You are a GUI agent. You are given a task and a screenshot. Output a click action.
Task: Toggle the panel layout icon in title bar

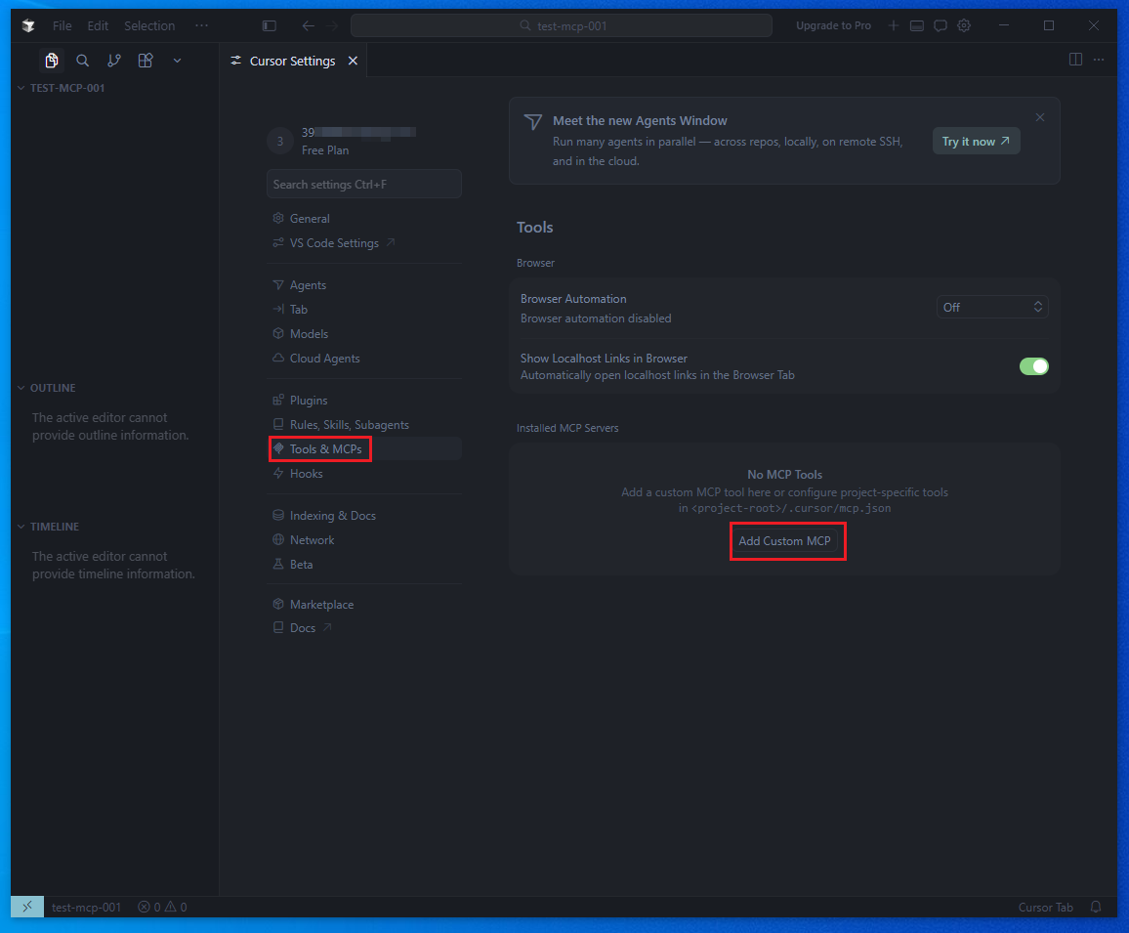[x=917, y=26]
